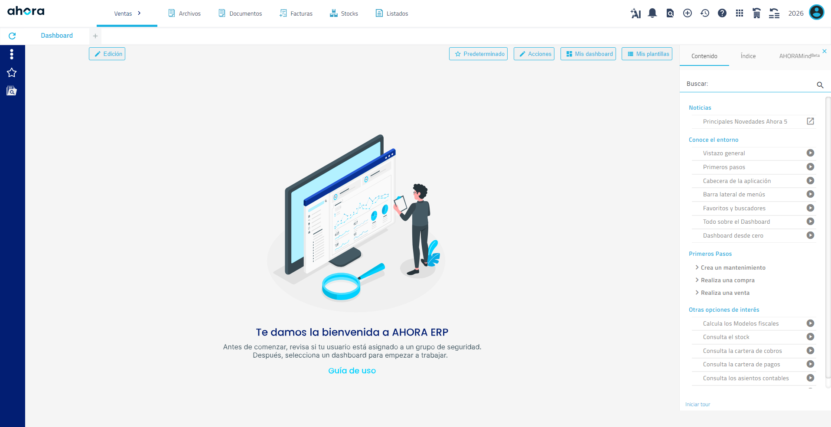Play the Consulta la cartera de cobros video

810,351
